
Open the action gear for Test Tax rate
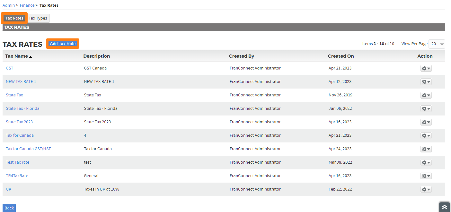click(426, 162)
